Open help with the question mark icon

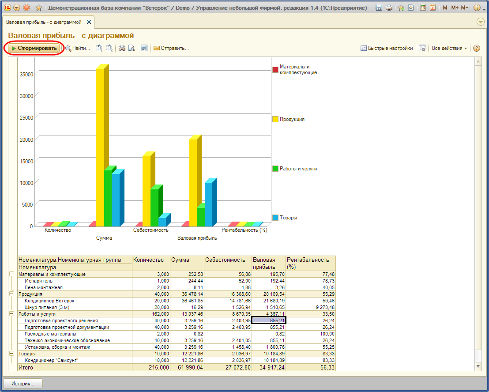[x=477, y=48]
